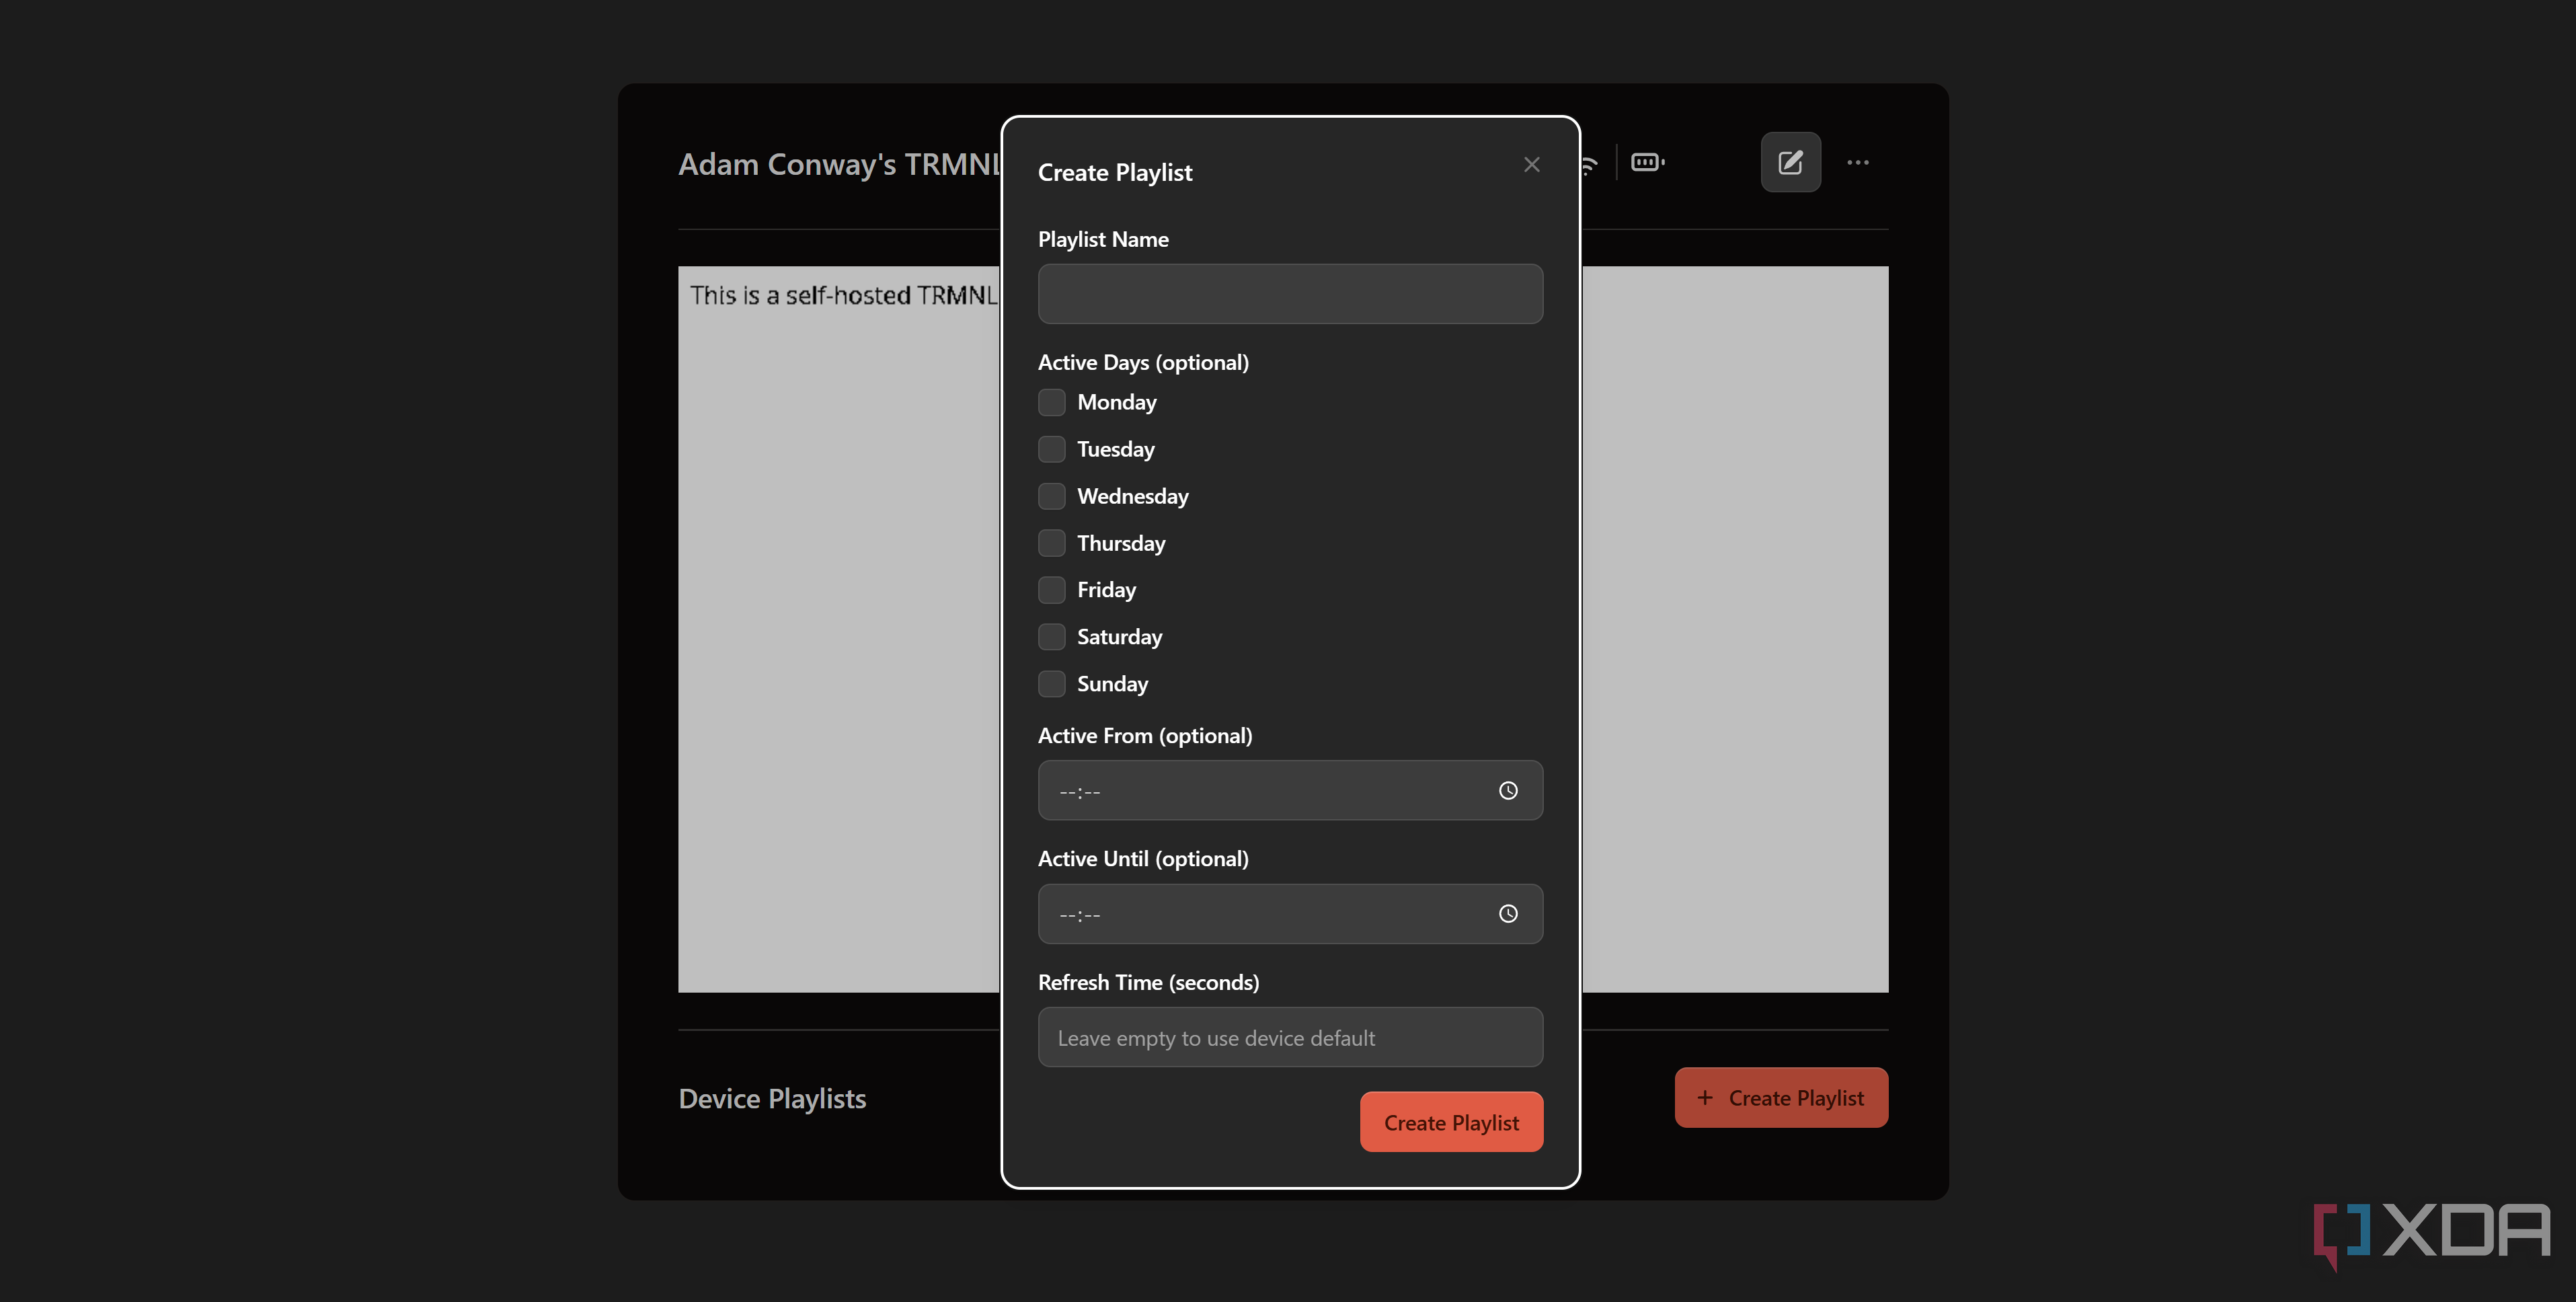This screenshot has height=1302, width=2576.
Task: Click the Create Playlist dialog title
Action: pos(1115,173)
